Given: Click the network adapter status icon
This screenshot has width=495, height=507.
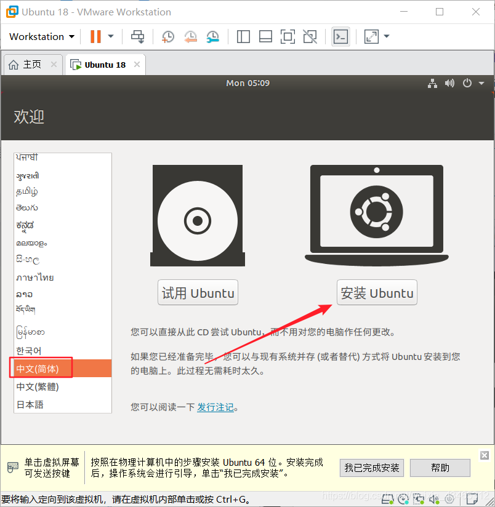Looking at the screenshot, I should tap(418, 499).
